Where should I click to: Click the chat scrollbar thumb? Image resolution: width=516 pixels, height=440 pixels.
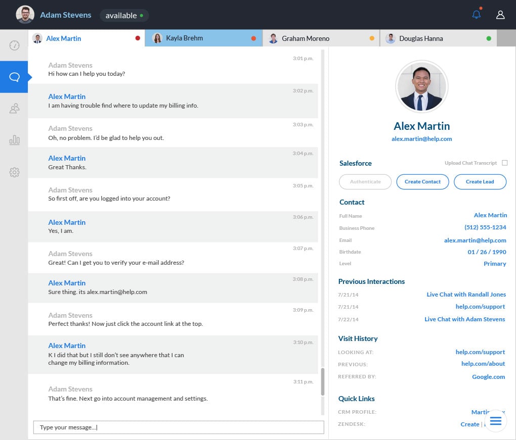tap(322, 381)
